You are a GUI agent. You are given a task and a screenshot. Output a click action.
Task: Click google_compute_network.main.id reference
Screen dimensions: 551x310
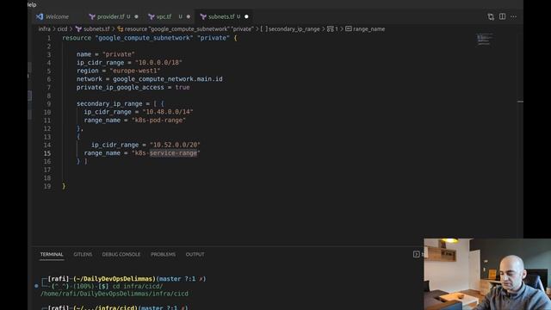[x=168, y=79]
